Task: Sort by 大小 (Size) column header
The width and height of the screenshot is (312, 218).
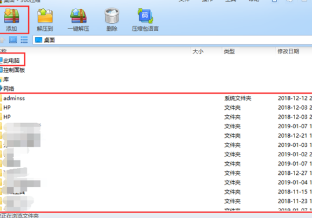Action: coord(198,51)
